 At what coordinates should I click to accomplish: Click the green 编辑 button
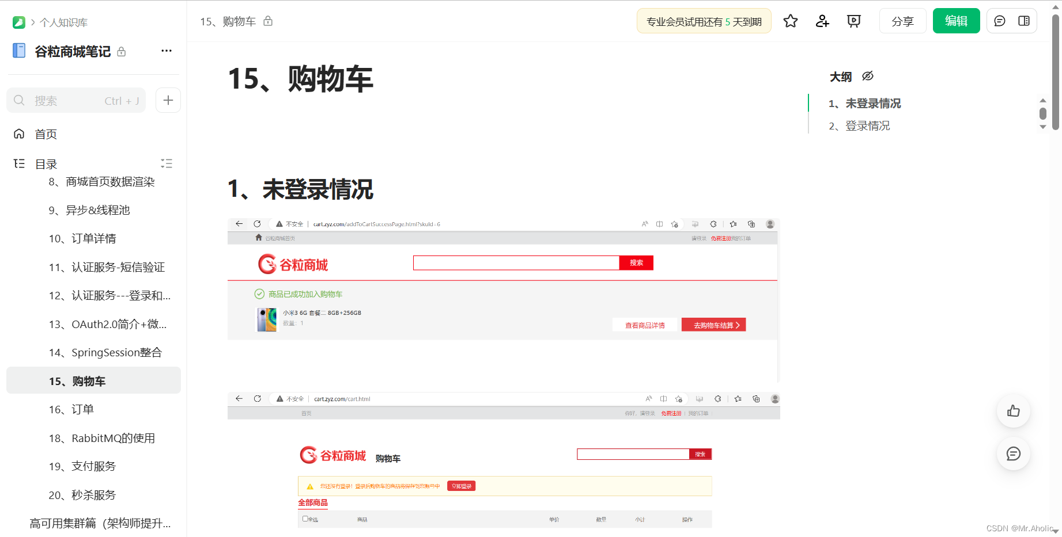[957, 21]
